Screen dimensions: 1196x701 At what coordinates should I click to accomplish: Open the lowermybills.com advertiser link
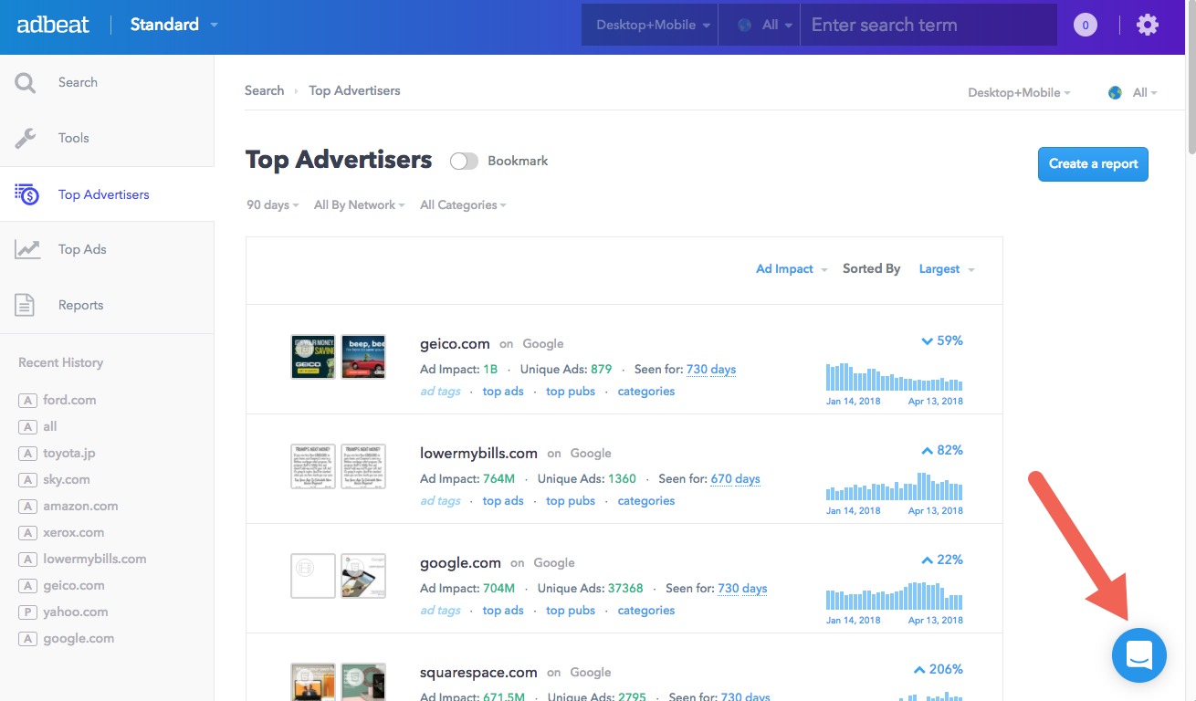point(478,454)
